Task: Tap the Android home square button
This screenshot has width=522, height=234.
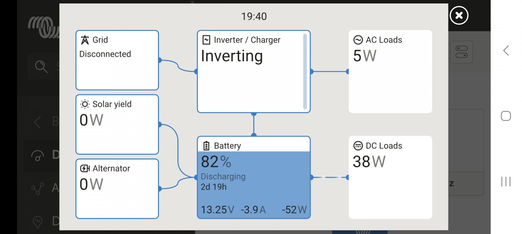Action: (506, 116)
